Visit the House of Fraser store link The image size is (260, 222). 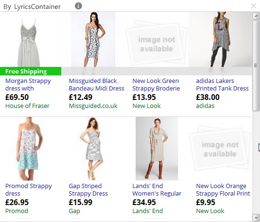tap(27, 106)
